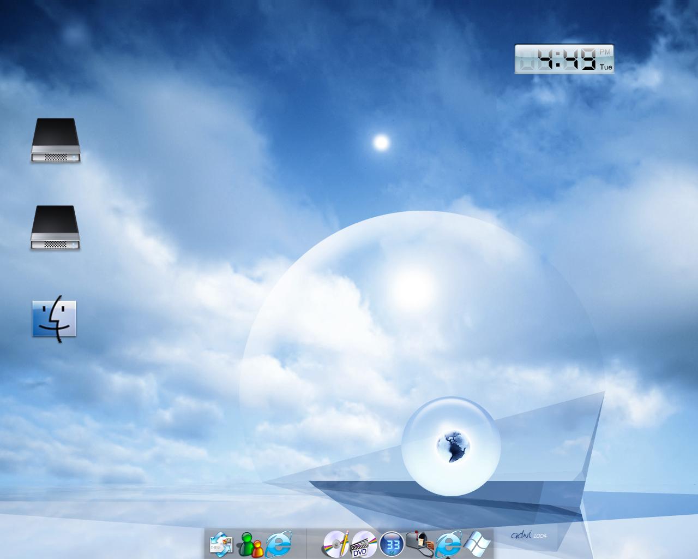Open the upper hard drive desktop icon

click(x=55, y=140)
